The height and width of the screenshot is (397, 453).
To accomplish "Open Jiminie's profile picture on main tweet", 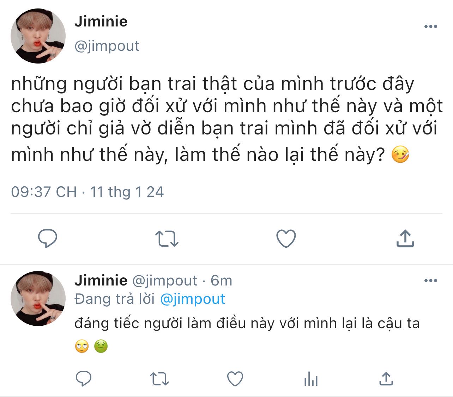I will coord(38,36).
